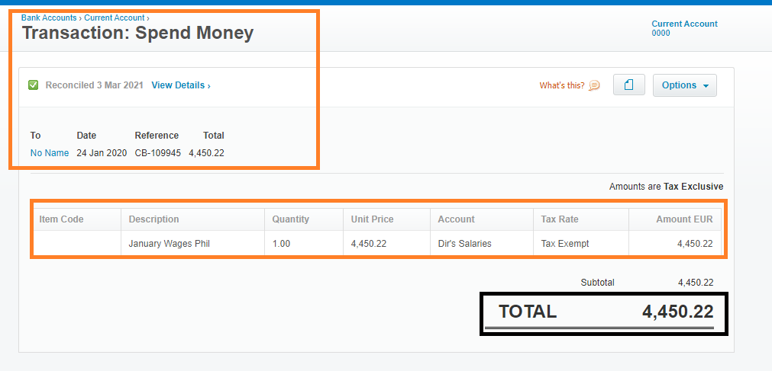The image size is (772, 371).
Task: Click the Transaction: Spend Money heading
Action: pos(138,33)
